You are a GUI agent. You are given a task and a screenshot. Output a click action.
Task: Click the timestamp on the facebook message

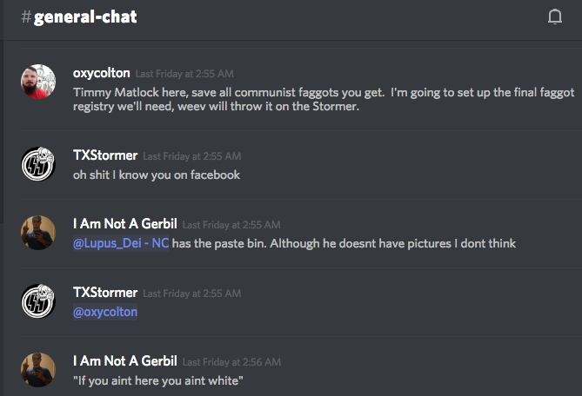[192, 156]
